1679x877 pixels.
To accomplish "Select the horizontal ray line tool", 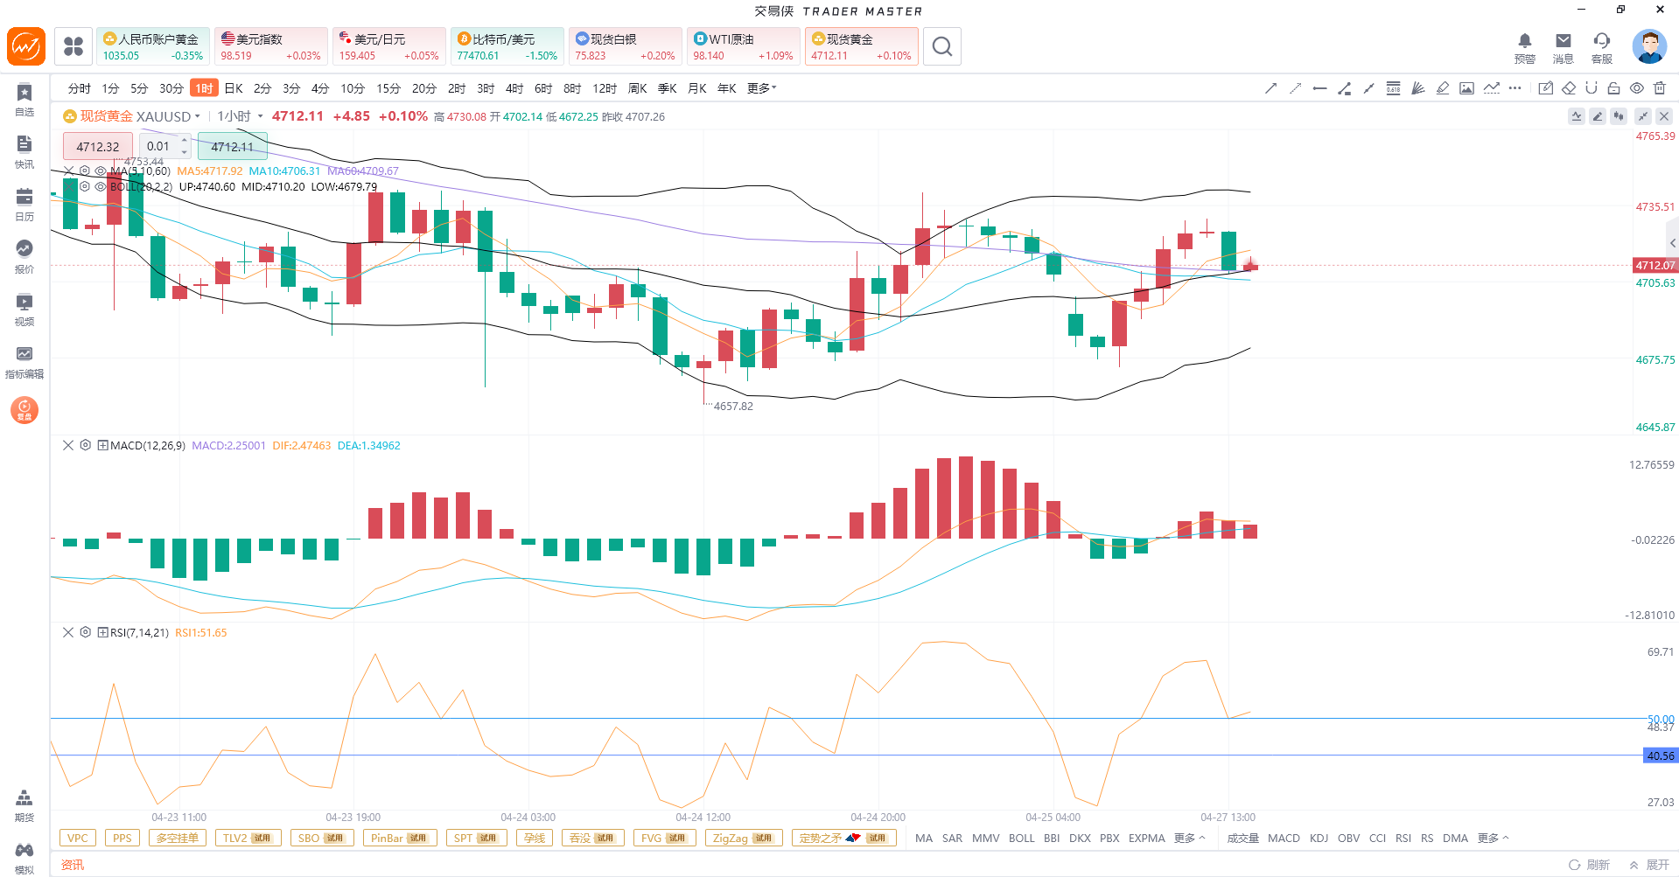I will click(1320, 88).
